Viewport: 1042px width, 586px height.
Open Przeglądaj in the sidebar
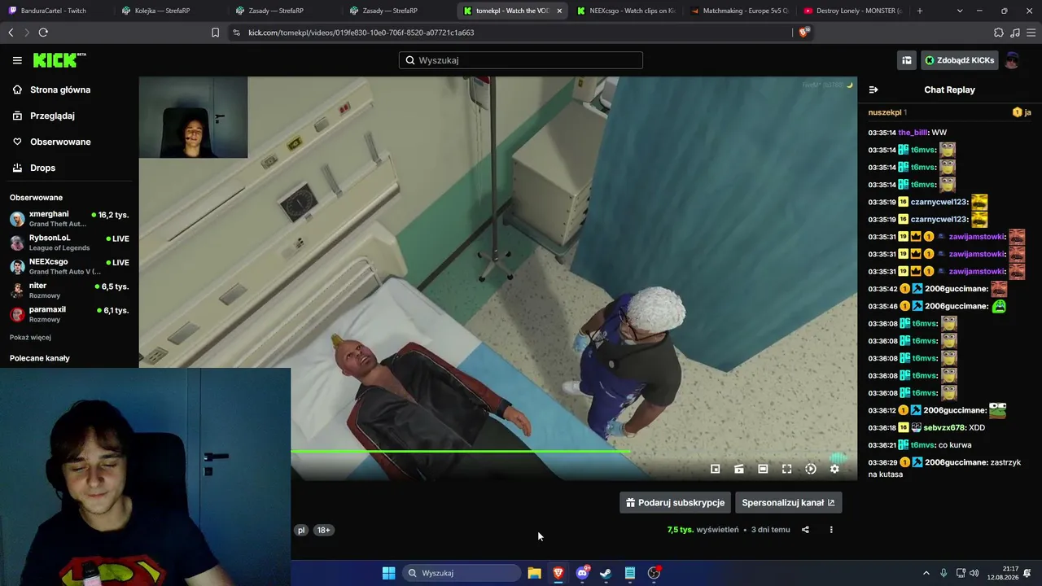(x=52, y=116)
